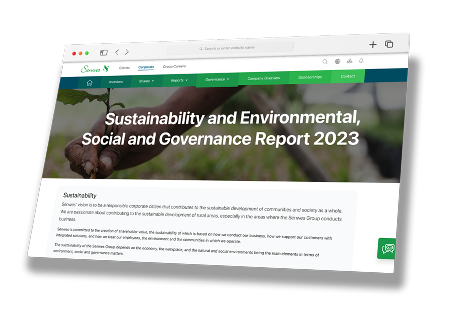Click the browser sidebar toggle icon

[104, 52]
